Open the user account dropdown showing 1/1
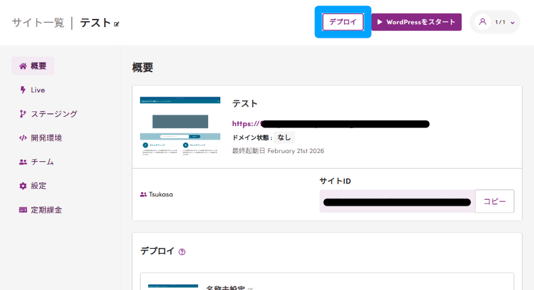This screenshot has width=534, height=290. coord(495,22)
